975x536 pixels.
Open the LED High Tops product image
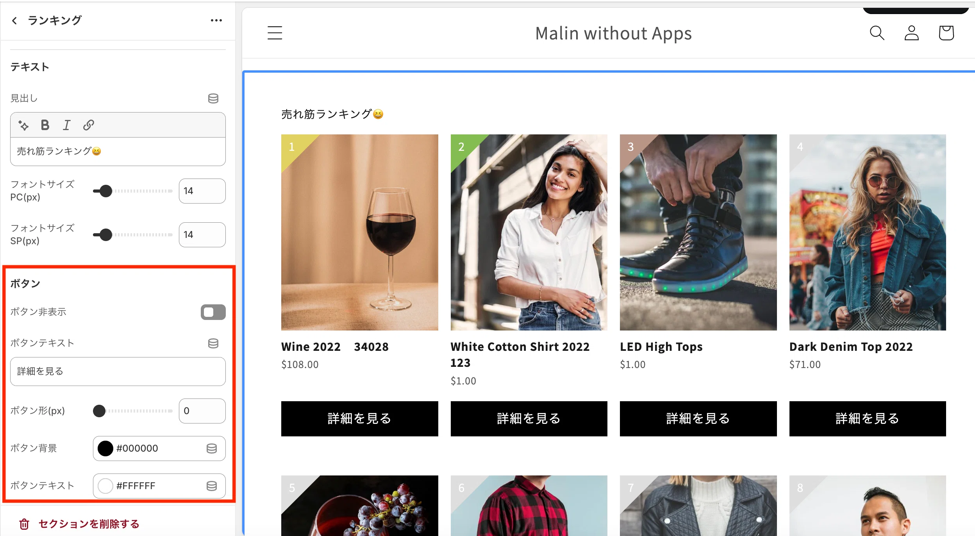(698, 232)
